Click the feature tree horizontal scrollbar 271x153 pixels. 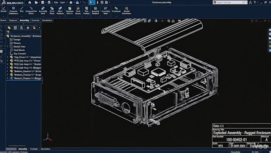click(x=17, y=146)
